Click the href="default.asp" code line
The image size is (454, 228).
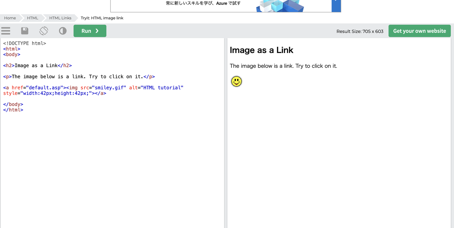(93, 88)
